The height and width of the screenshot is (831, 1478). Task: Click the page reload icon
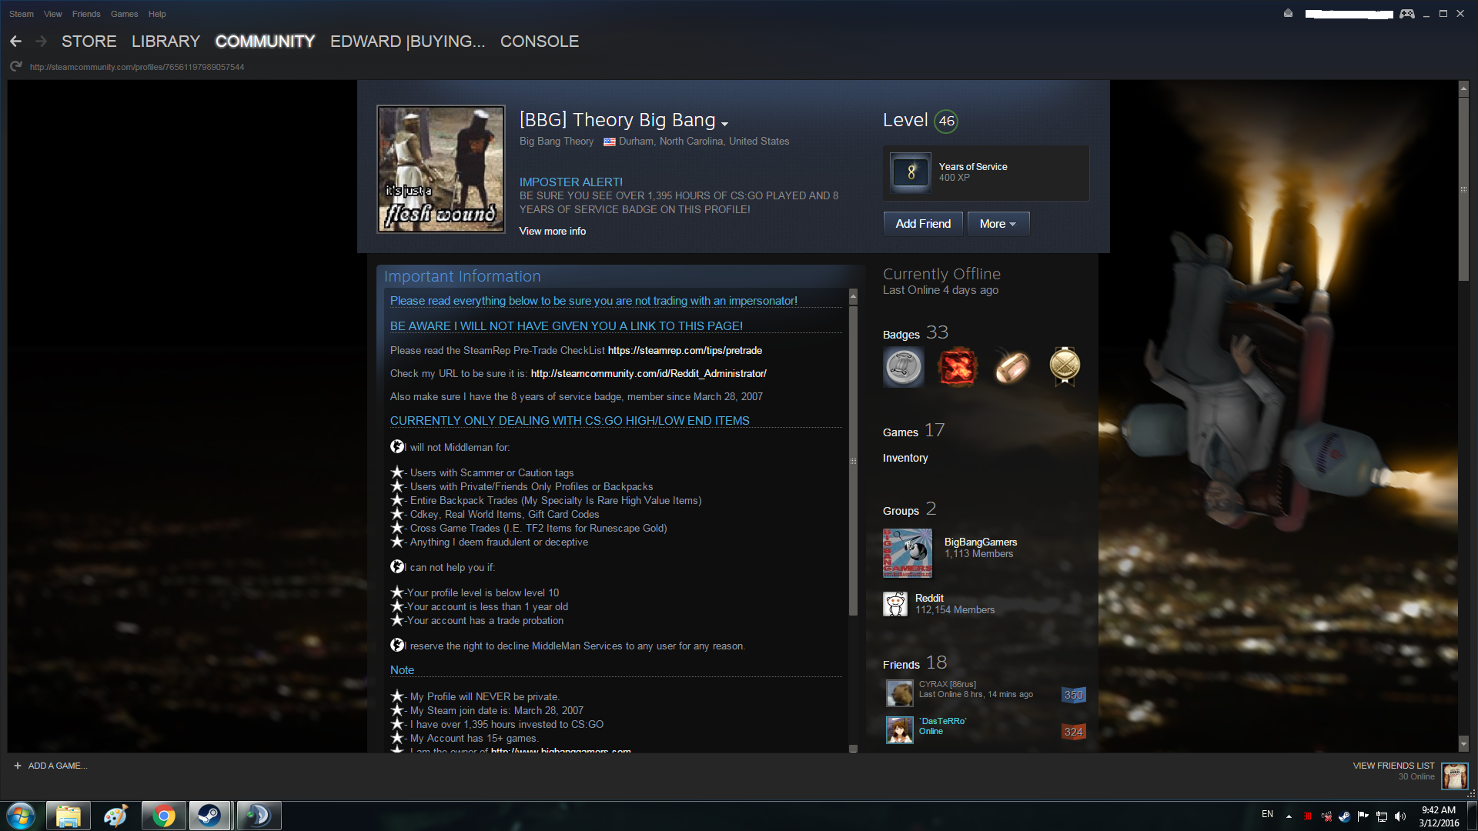tap(15, 67)
